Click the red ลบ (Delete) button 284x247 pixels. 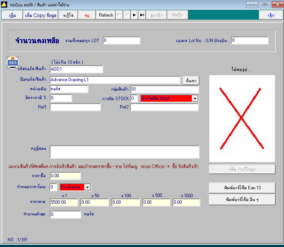click(87, 15)
